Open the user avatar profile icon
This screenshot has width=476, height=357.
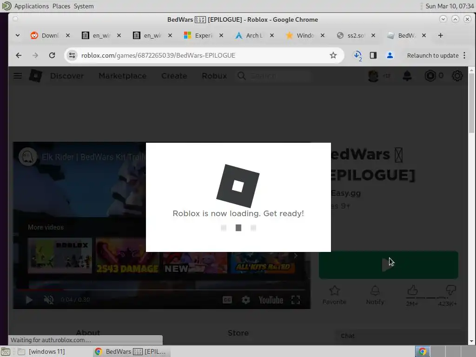pos(373,76)
